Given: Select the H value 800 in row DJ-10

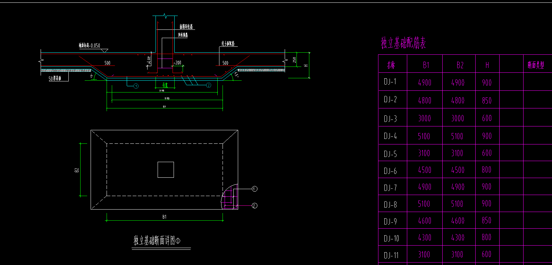Looking at the screenshot, I should pos(486,237).
